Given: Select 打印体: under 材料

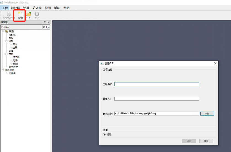Looking at the screenshot, I should click(x=16, y=57).
